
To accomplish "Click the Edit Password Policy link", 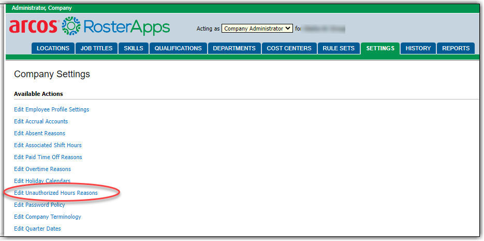I will [39, 205].
